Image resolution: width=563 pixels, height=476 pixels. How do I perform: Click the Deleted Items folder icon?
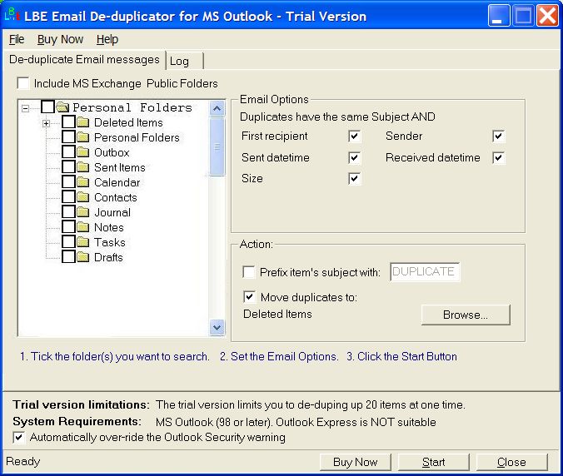click(83, 122)
